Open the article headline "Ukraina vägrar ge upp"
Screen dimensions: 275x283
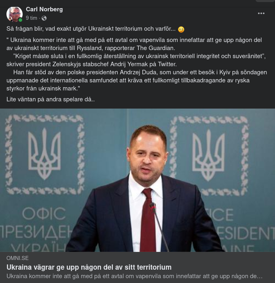coord(89,267)
